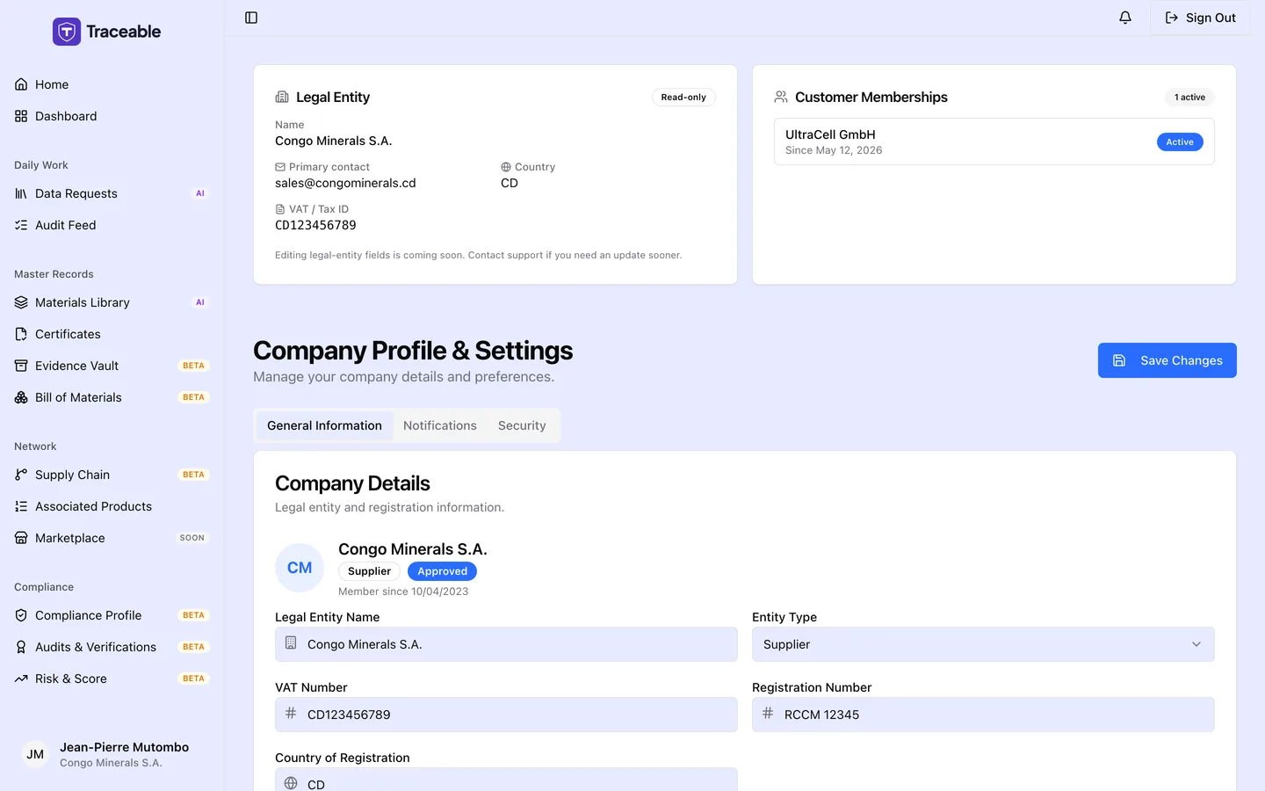This screenshot has height=791, width=1265.
Task: Click the Data Requests icon
Action: (x=21, y=193)
